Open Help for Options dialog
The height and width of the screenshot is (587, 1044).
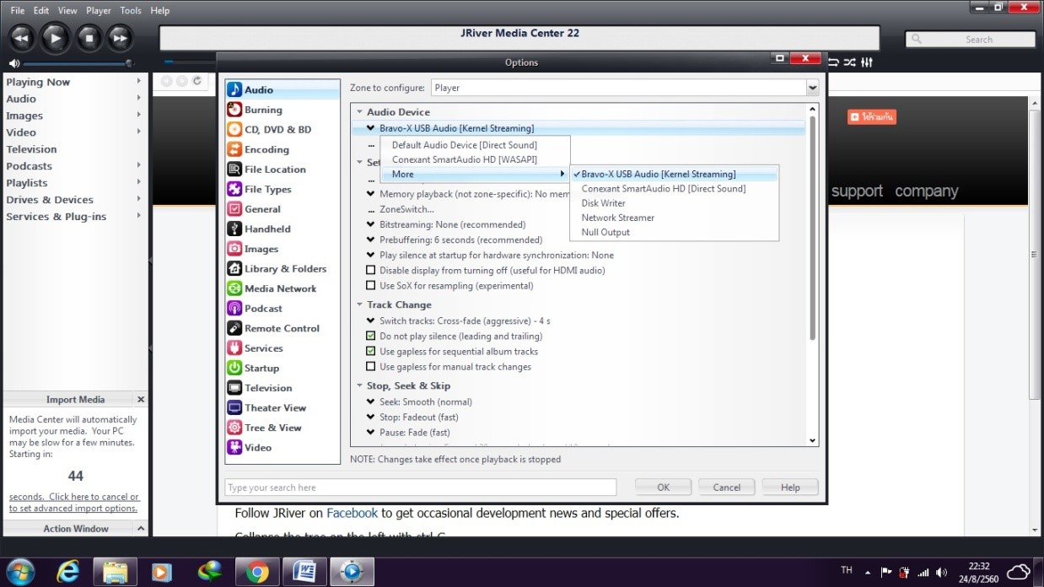pos(790,487)
